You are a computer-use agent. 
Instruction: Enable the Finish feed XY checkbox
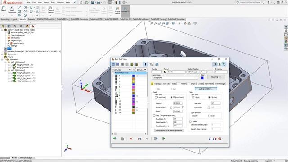tap(171, 108)
